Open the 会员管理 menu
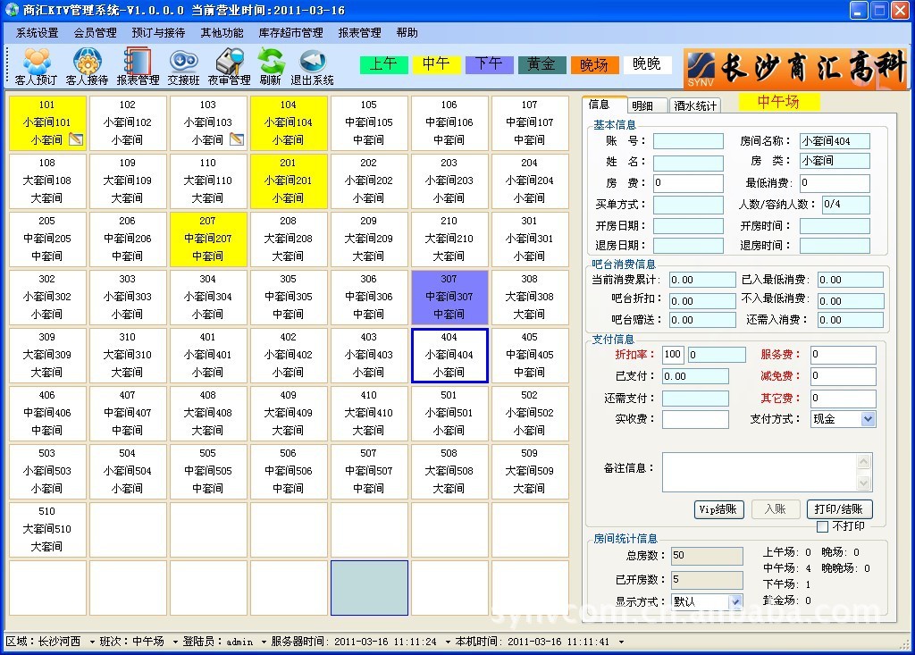The height and width of the screenshot is (655, 915). click(x=95, y=33)
